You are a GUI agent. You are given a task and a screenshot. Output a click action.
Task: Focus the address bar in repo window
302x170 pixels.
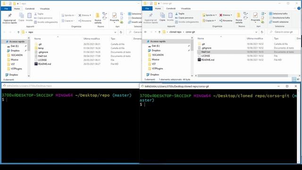pyautogui.click(x=69, y=32)
